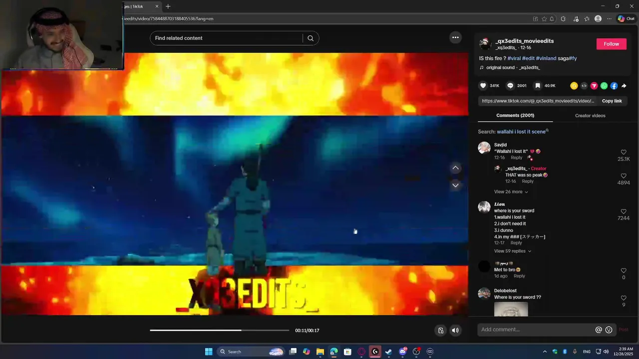Viewport: 639px width, 359px height.
Task: Open Savjid's profile avatar
Action: click(x=484, y=148)
